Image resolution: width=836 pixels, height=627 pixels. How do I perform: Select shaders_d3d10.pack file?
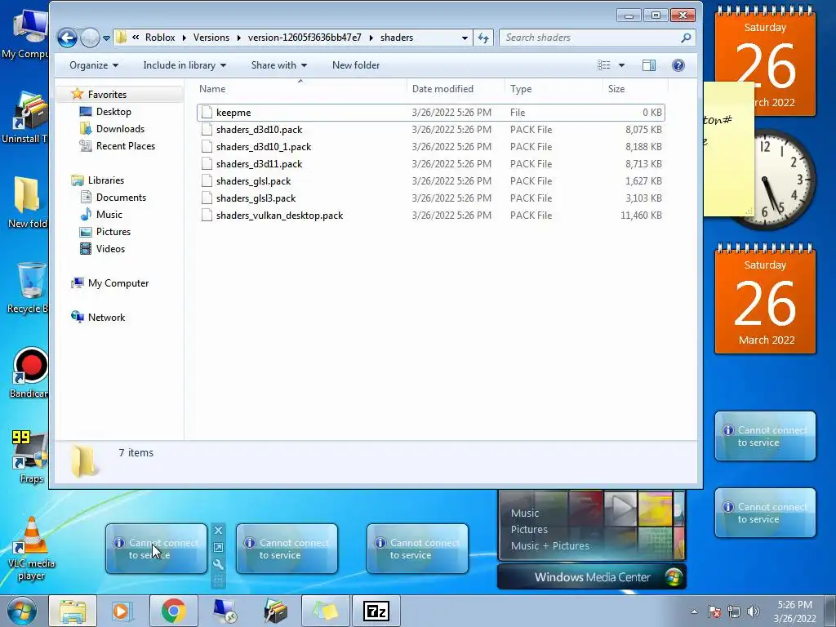pos(431,130)
